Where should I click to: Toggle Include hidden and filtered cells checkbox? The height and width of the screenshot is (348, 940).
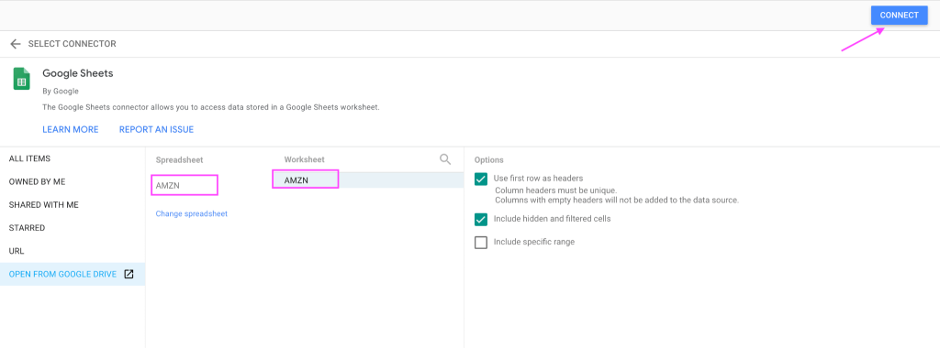coord(481,220)
